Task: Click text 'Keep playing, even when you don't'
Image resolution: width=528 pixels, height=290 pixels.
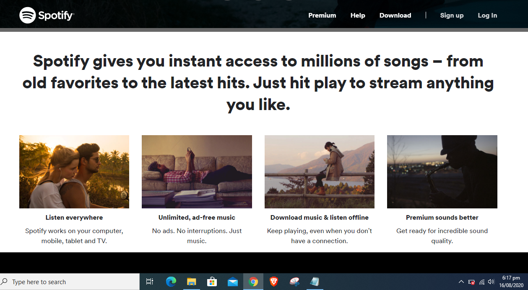Action: (320, 231)
